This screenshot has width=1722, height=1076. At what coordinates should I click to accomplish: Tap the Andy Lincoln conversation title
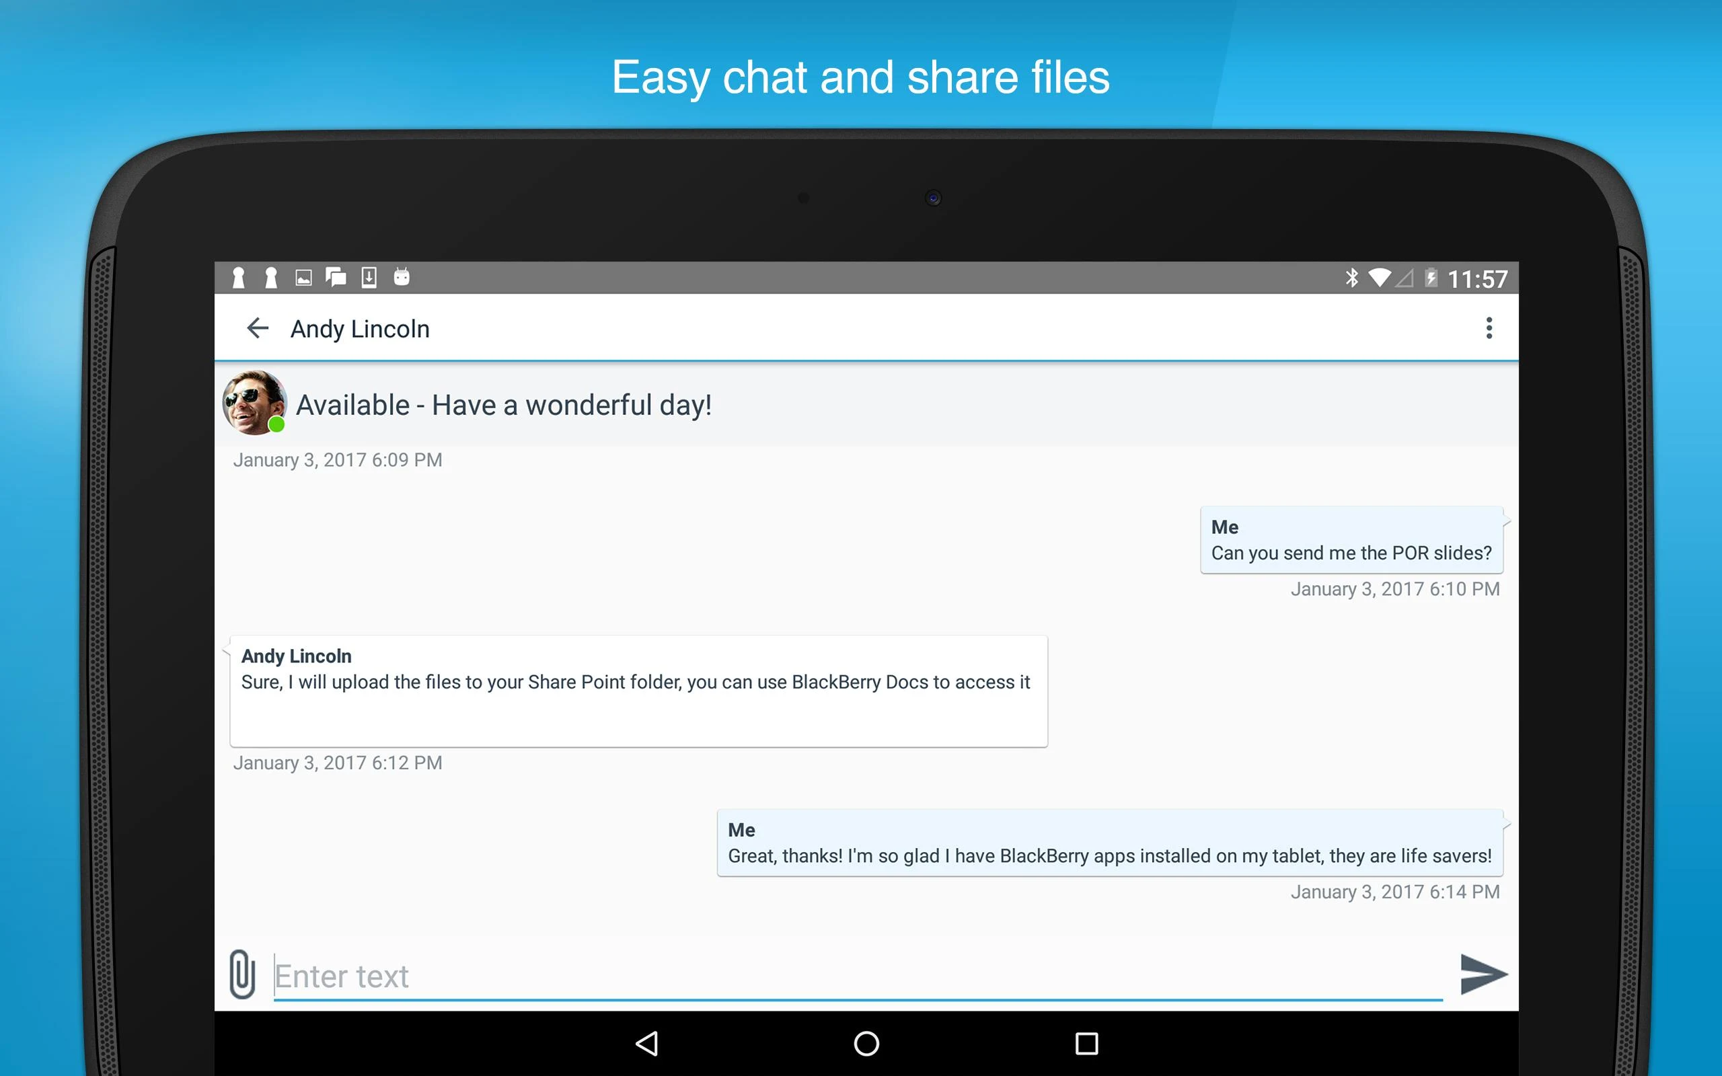(x=359, y=328)
